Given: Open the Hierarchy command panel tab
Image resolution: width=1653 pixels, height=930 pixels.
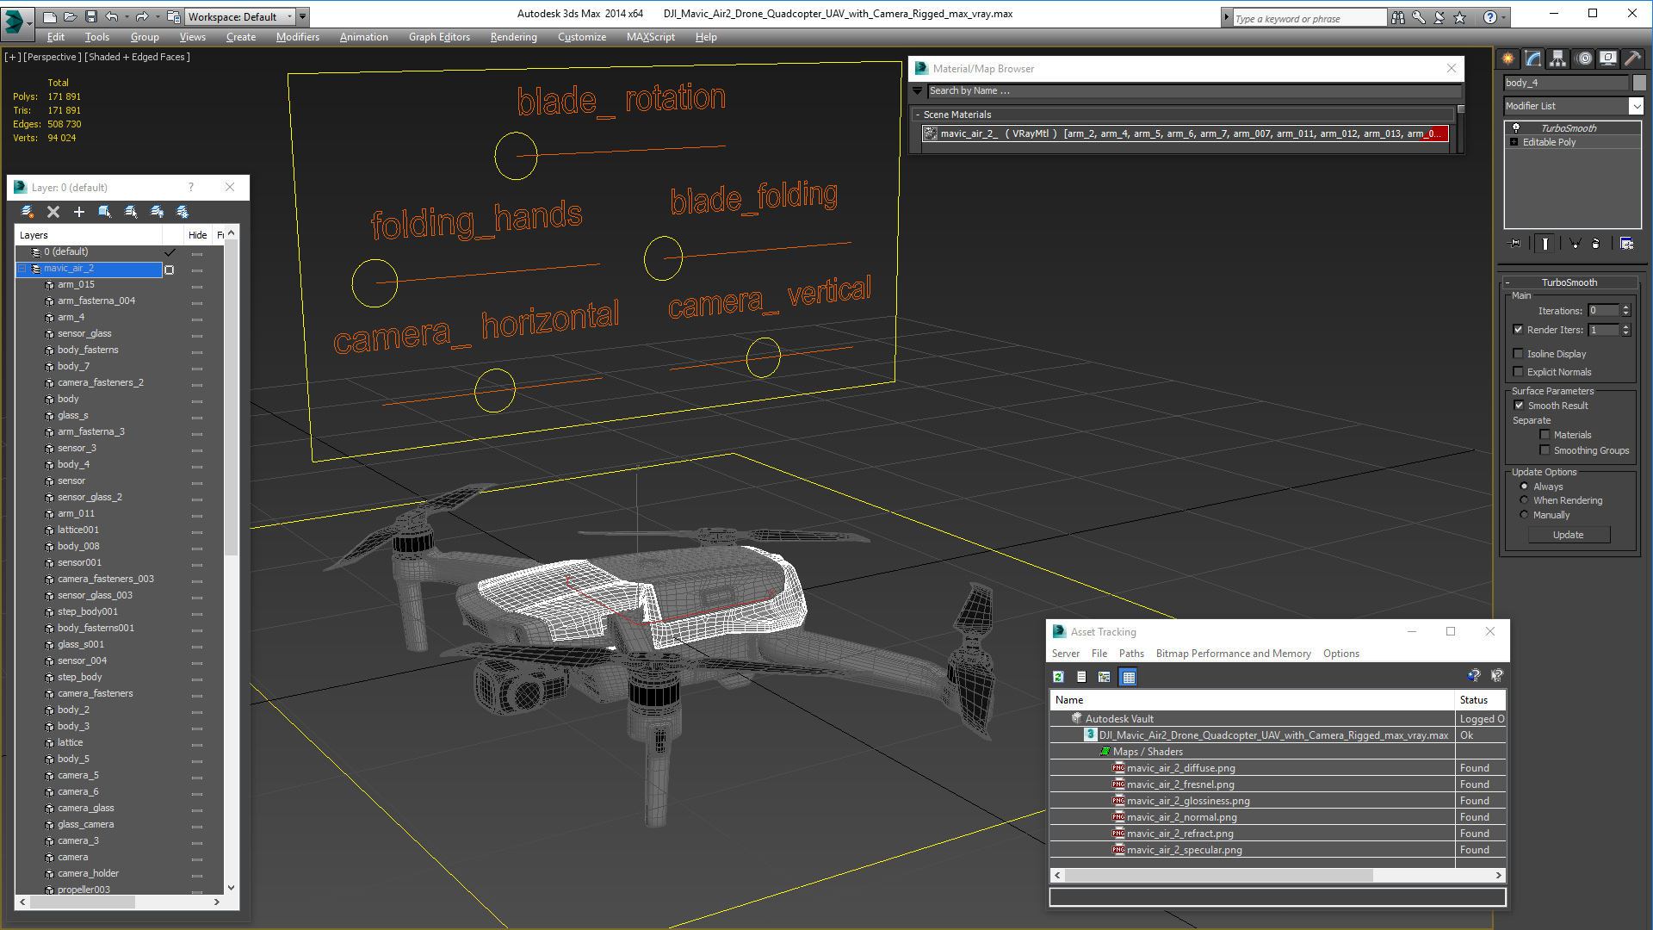Looking at the screenshot, I should (x=1558, y=59).
